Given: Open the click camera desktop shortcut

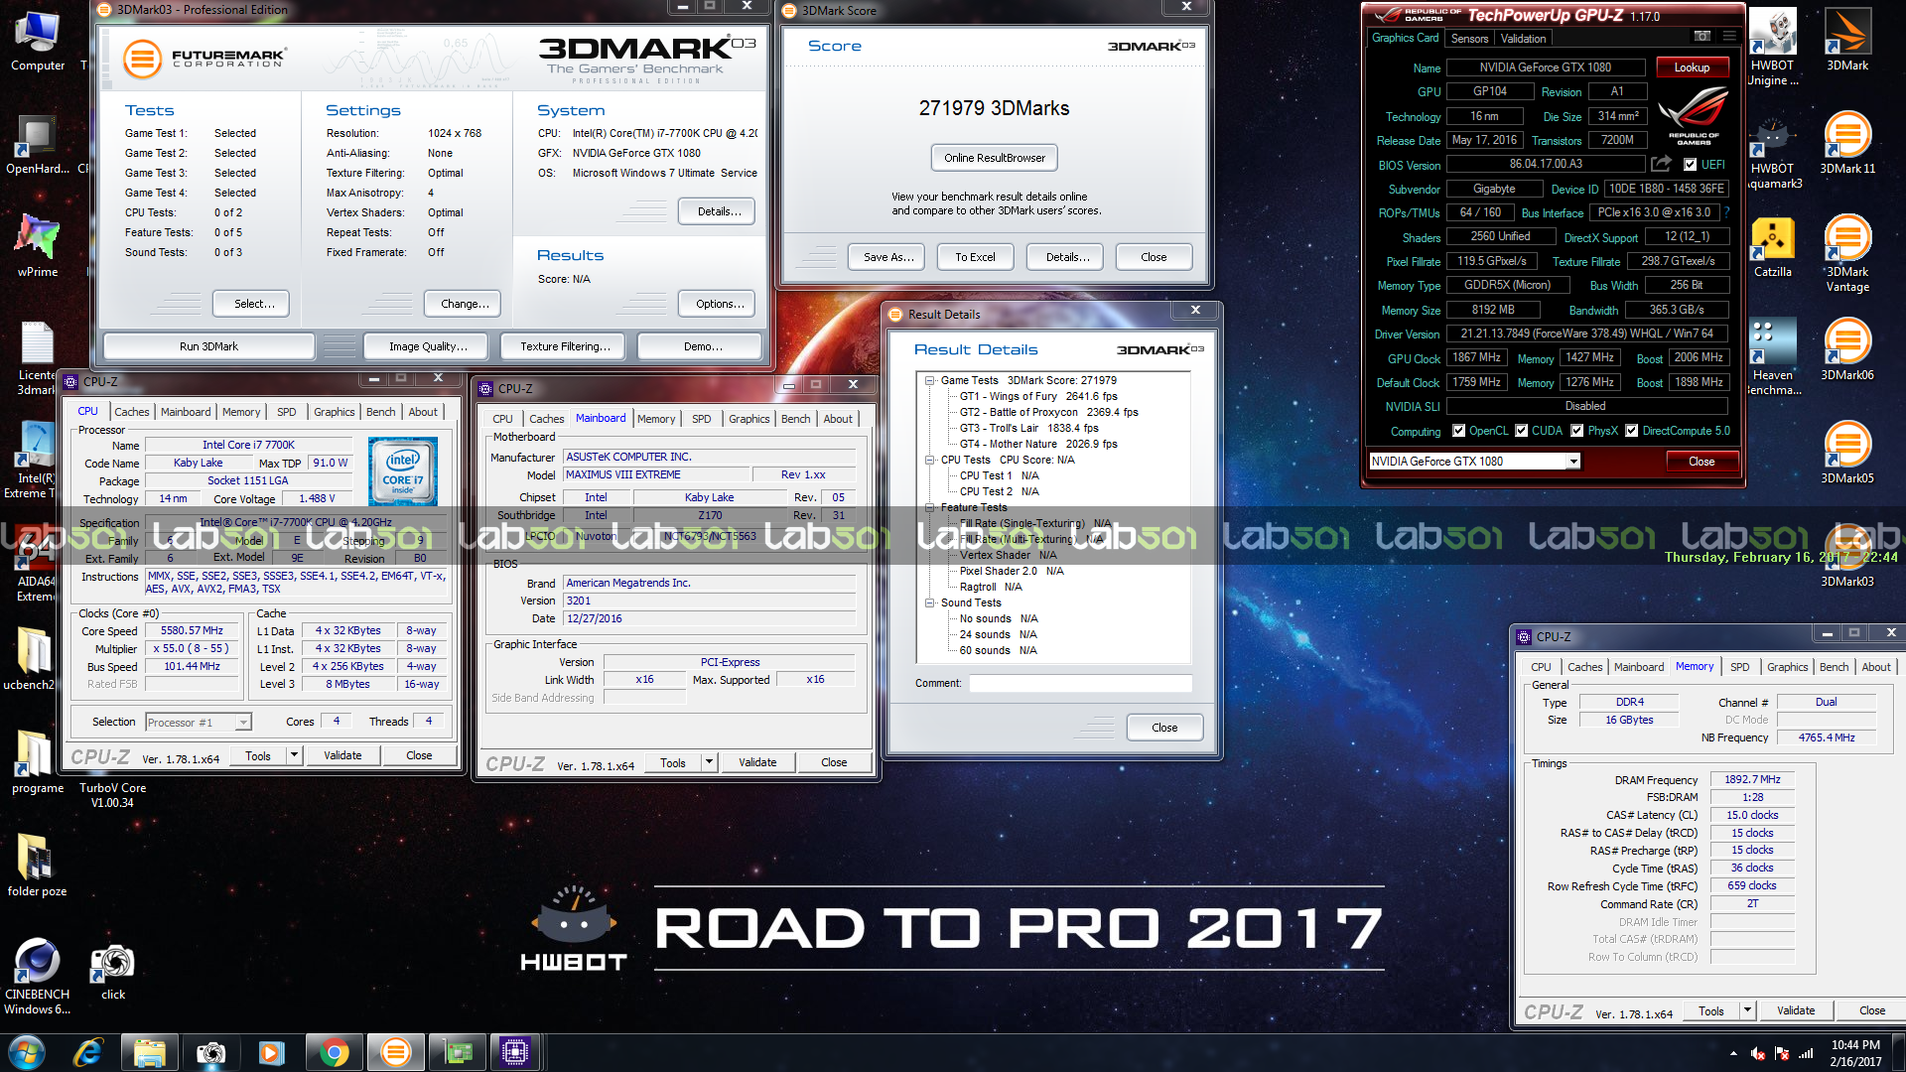Looking at the screenshot, I should click(113, 971).
